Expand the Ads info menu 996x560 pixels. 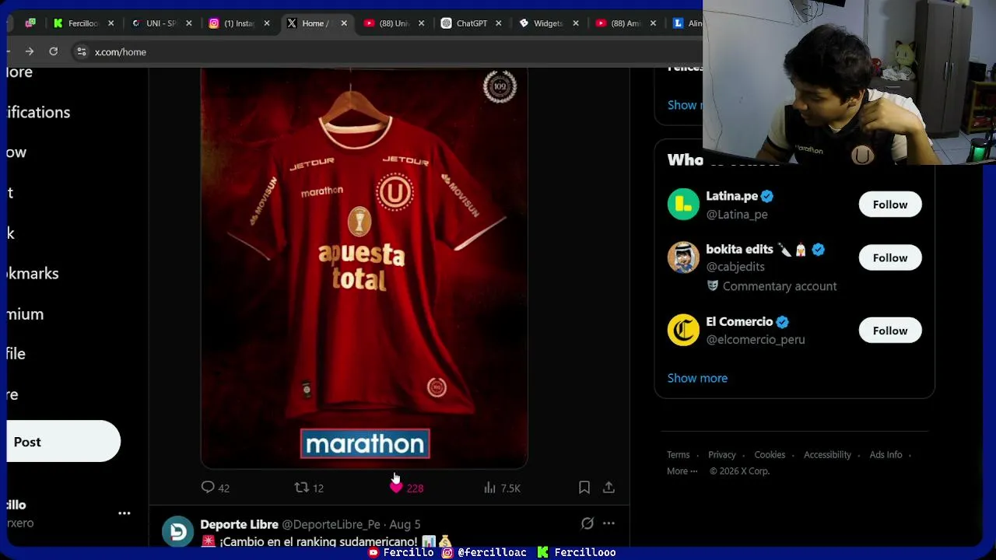coord(886,455)
